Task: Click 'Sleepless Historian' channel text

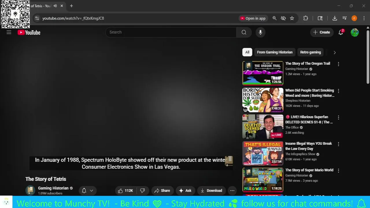Action: pos(298,101)
